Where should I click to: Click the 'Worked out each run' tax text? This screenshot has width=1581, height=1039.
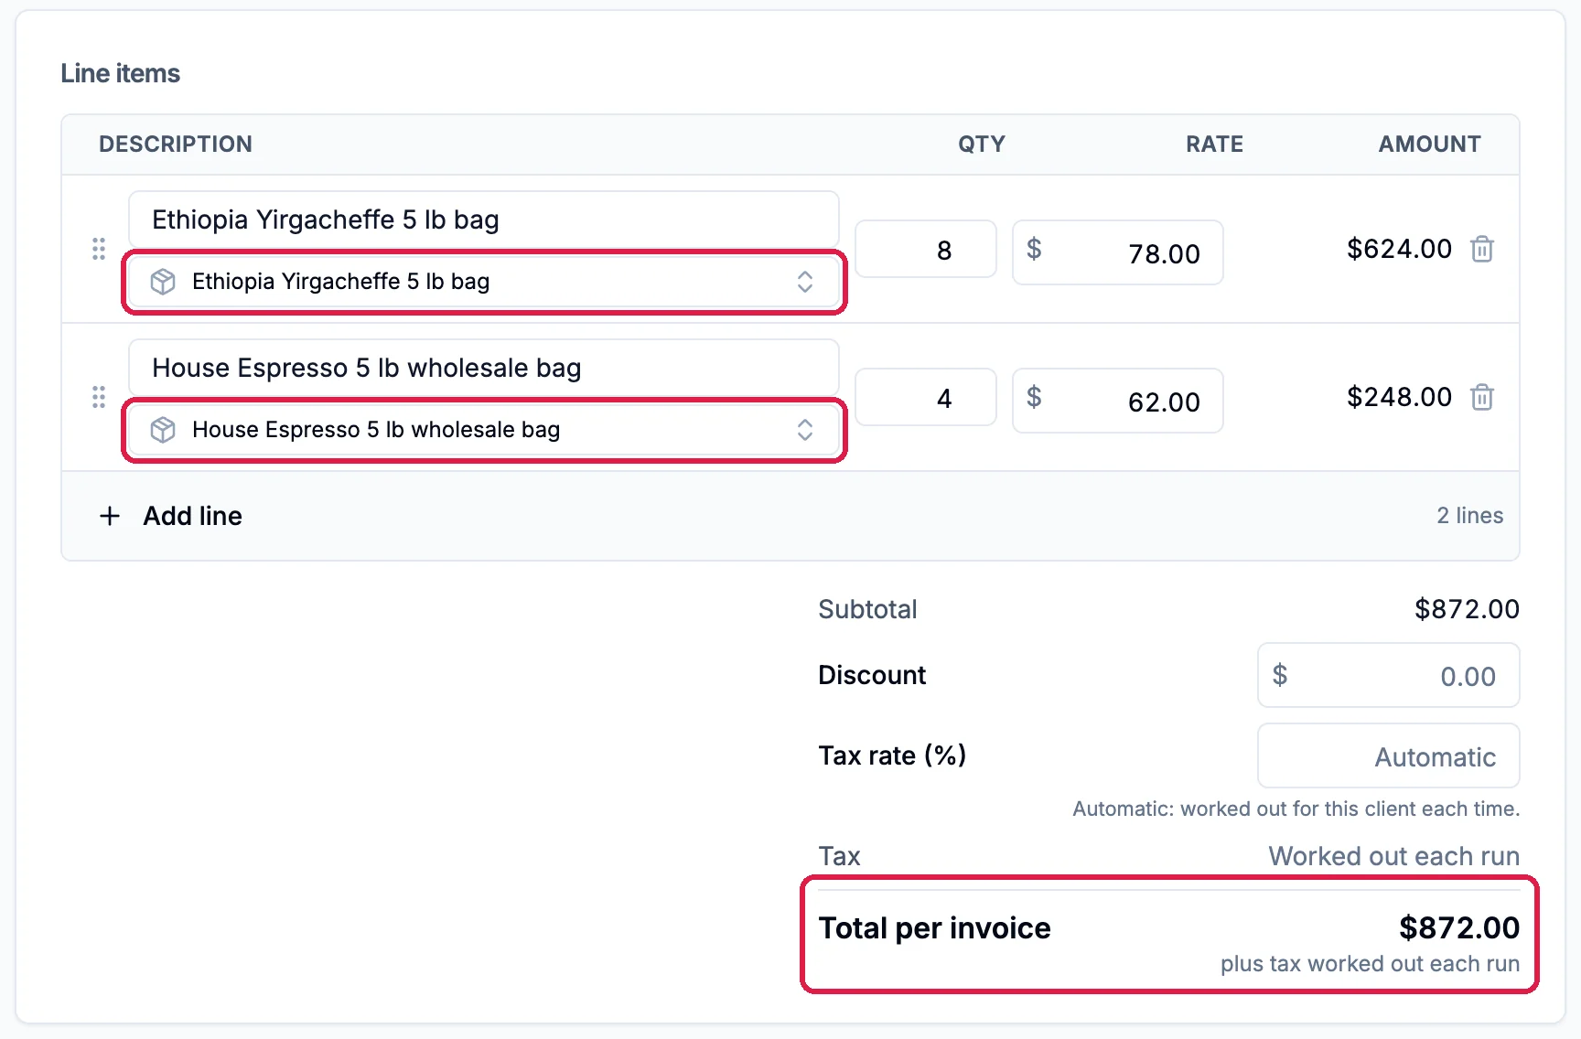[x=1393, y=856]
